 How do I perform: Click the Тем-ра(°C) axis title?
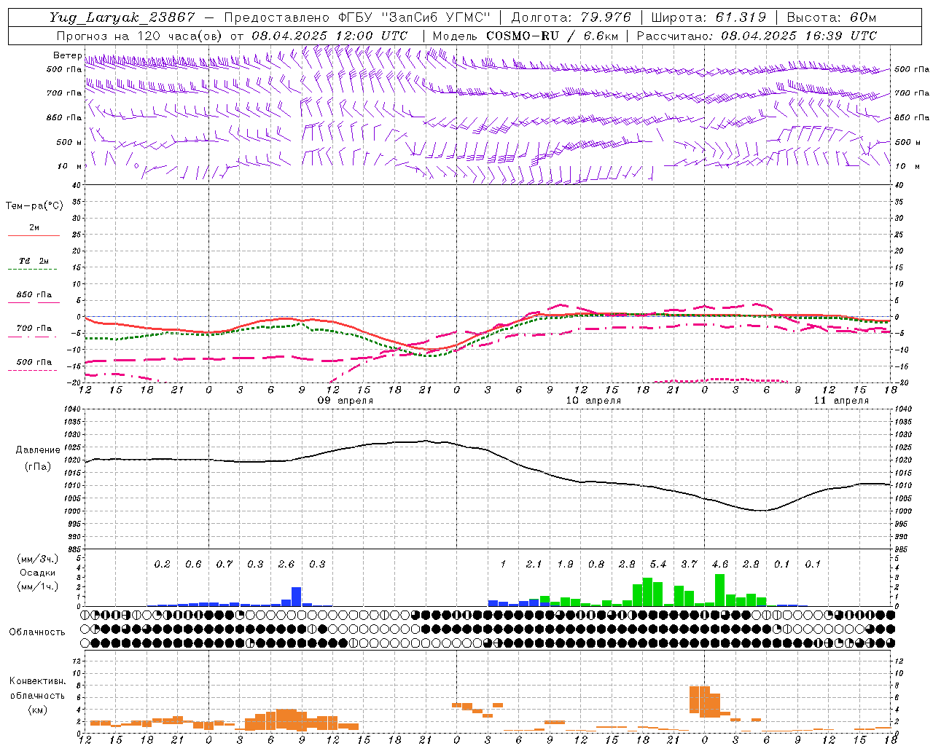pyautogui.click(x=34, y=206)
